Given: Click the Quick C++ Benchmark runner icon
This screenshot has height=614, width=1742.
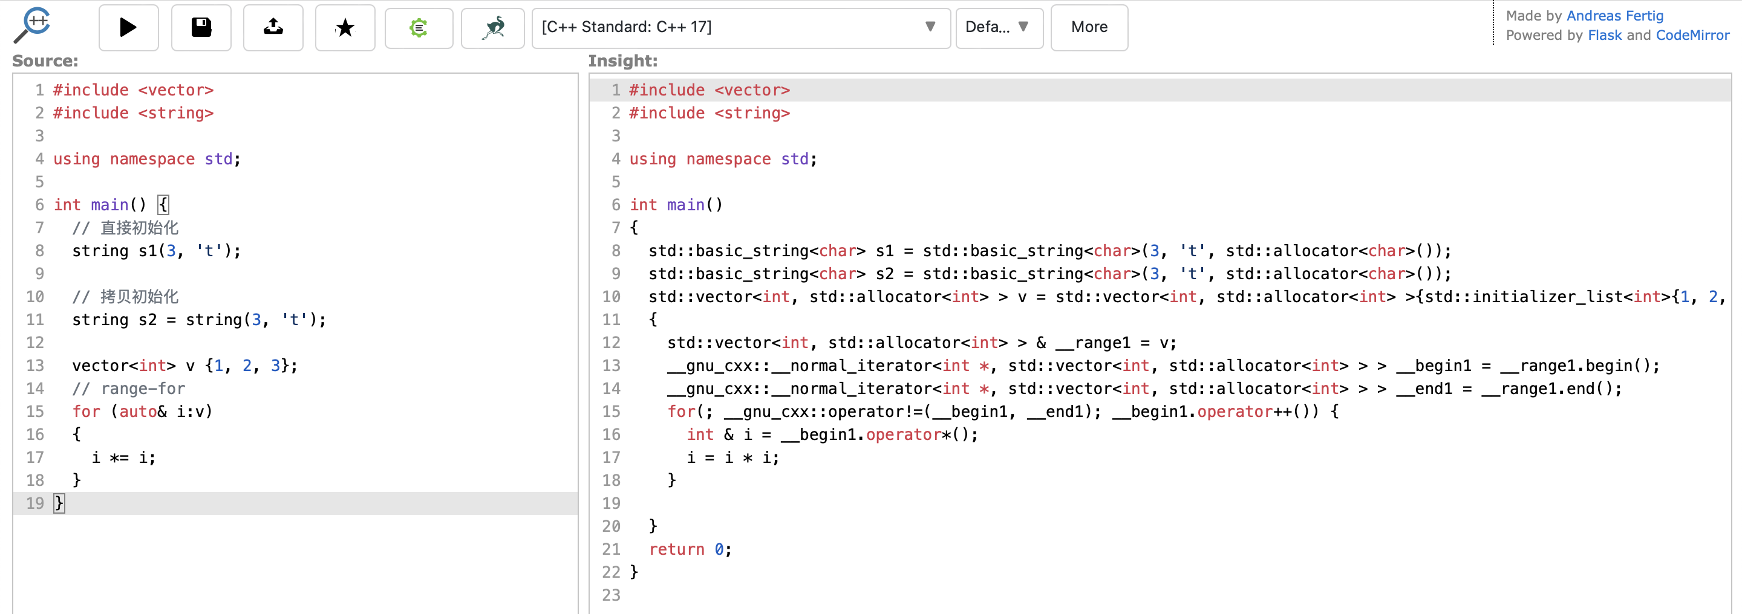Looking at the screenshot, I should [493, 28].
